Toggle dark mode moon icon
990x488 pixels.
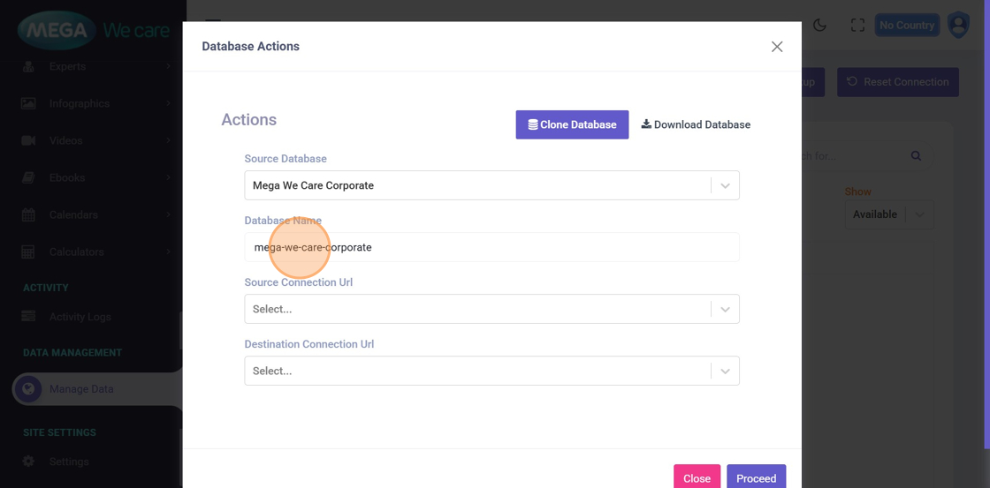(819, 26)
